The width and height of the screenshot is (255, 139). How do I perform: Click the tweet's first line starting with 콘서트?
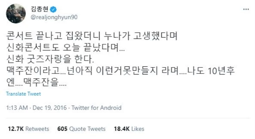click(x=92, y=36)
